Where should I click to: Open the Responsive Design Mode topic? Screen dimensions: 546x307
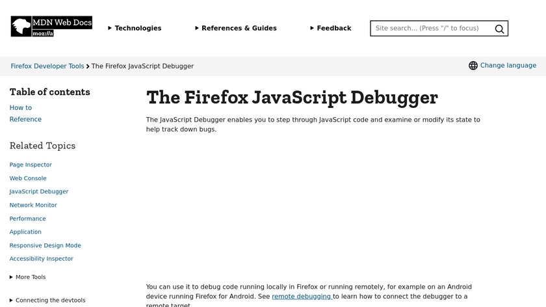tap(45, 245)
